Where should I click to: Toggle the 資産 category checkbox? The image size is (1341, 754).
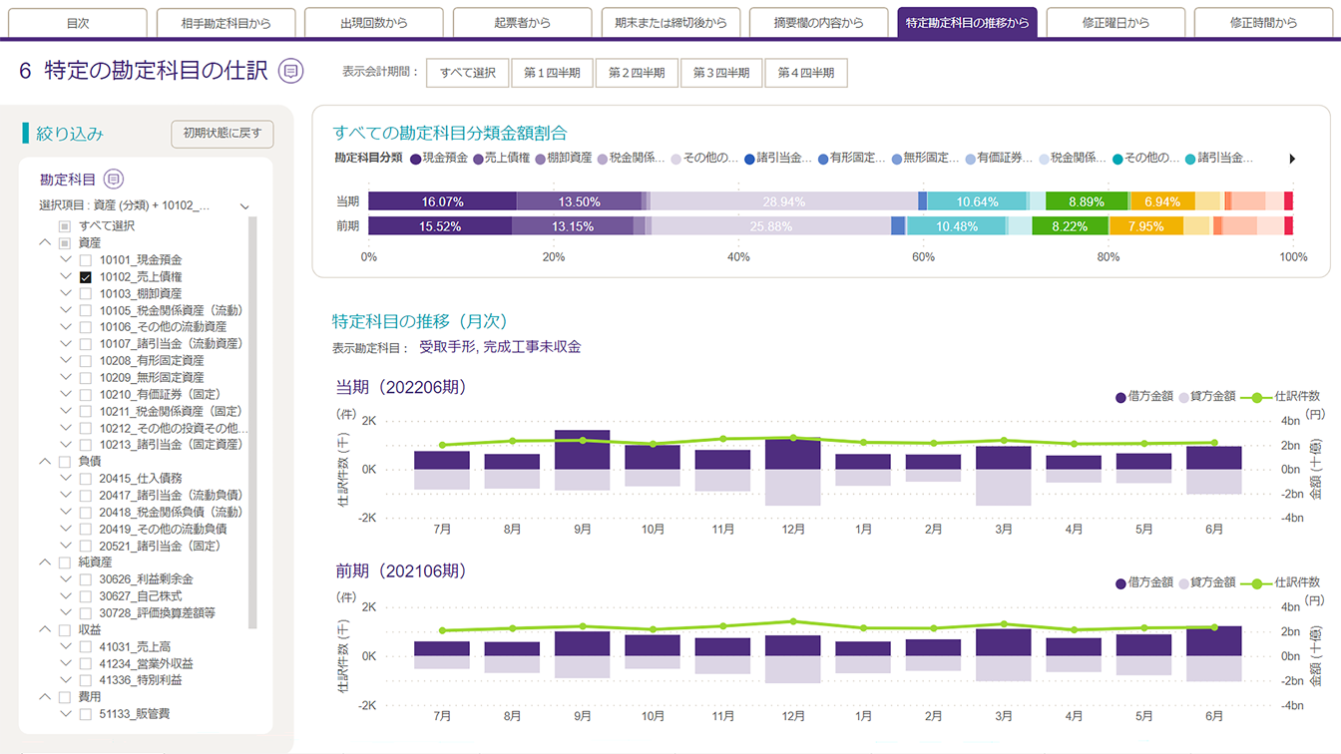pyautogui.click(x=65, y=243)
